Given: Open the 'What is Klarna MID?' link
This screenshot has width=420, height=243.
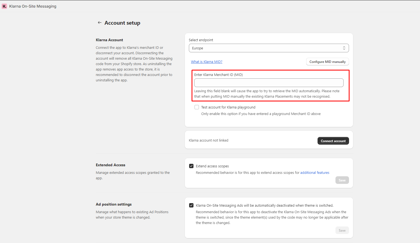Looking at the screenshot, I should tap(206, 62).
